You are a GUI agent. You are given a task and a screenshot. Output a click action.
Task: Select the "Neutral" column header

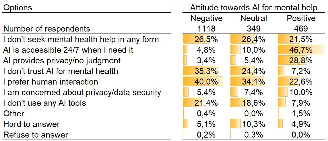(254, 18)
